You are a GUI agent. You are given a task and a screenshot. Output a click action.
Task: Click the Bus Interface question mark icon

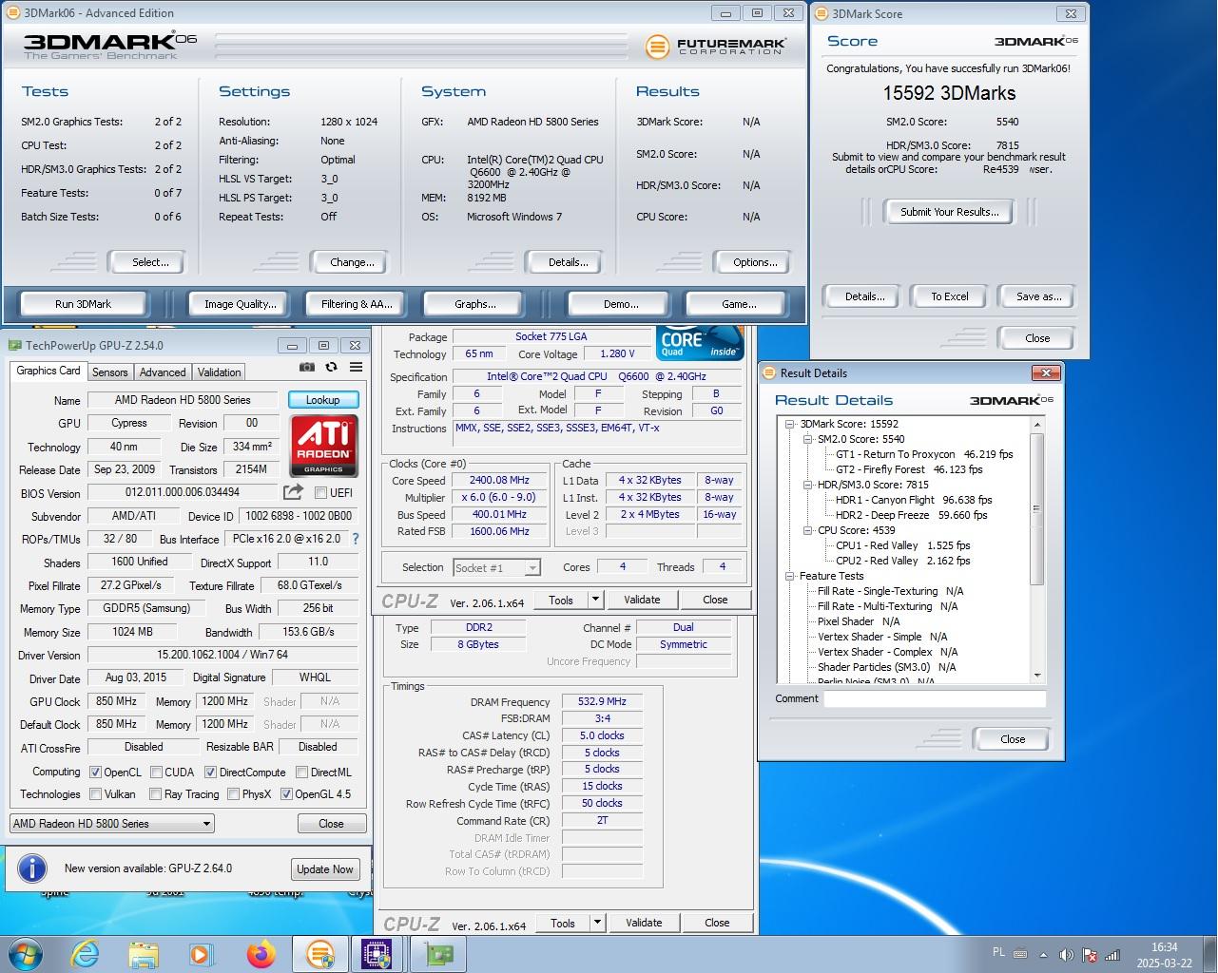click(356, 539)
